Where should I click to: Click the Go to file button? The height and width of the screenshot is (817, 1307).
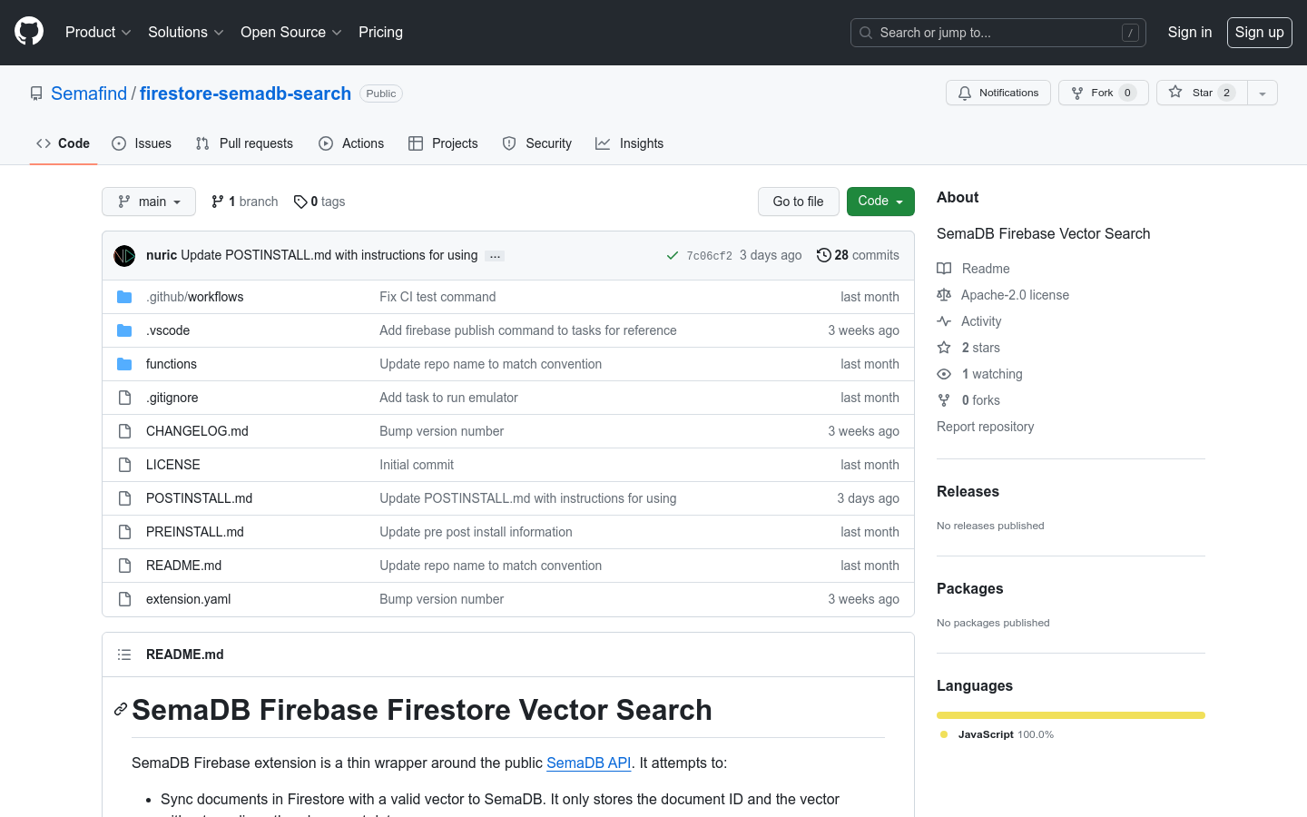(x=798, y=202)
